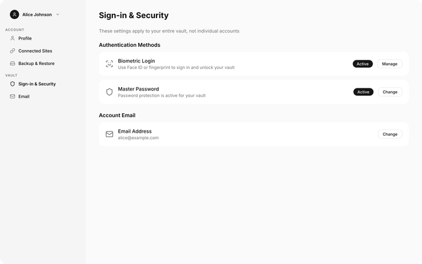Select Email in the Vault section
The height and width of the screenshot is (264, 422).
pos(24,96)
